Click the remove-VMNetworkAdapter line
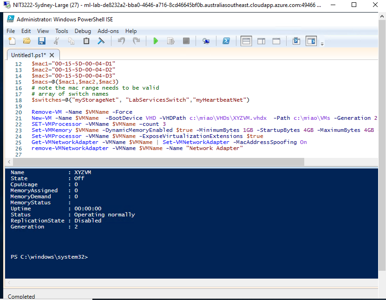The height and width of the screenshot is (300, 386). pos(137,148)
